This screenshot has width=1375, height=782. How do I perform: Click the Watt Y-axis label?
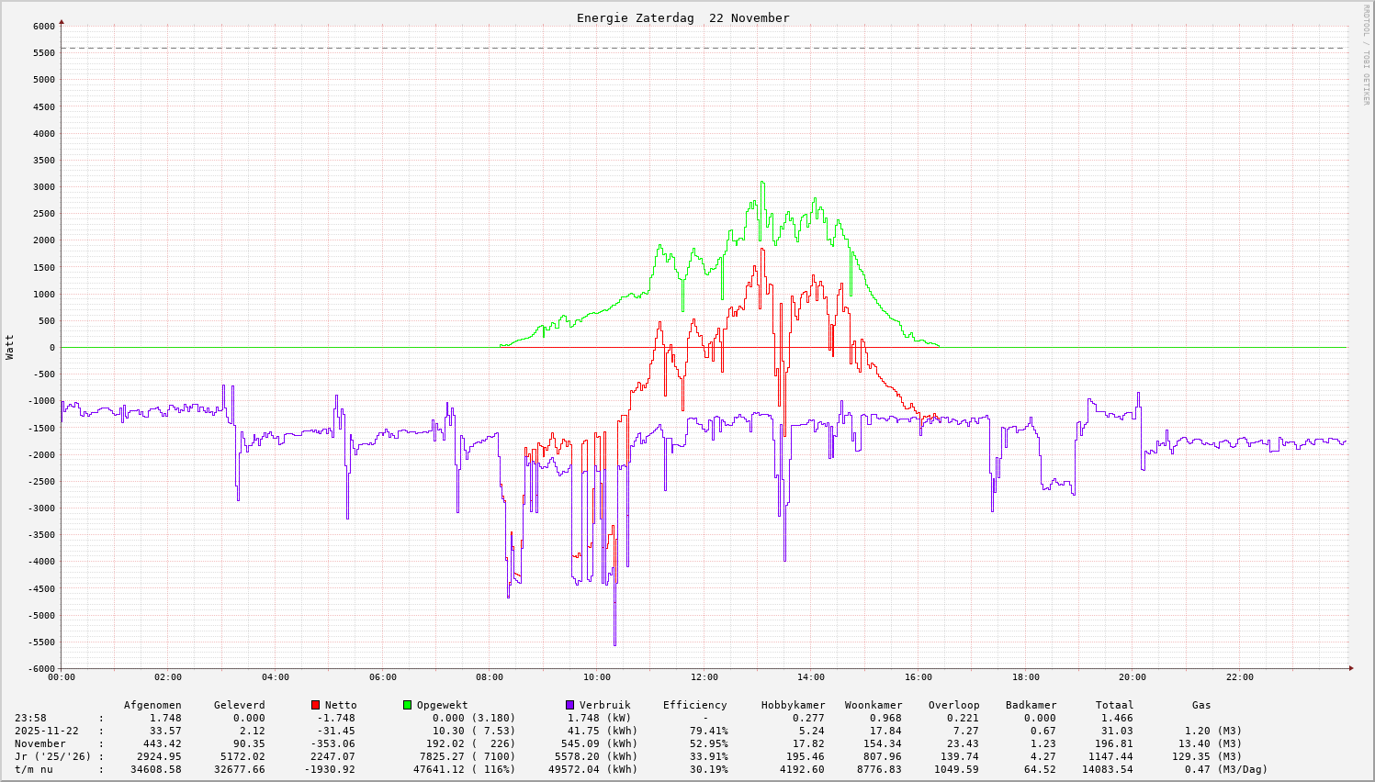tap(10, 347)
